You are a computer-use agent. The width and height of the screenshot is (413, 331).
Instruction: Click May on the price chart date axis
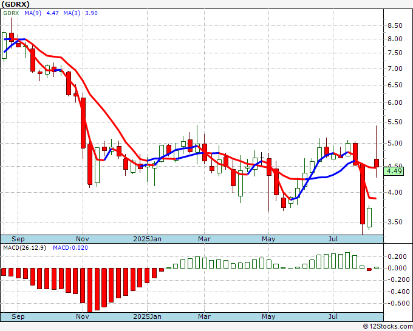tap(268, 239)
